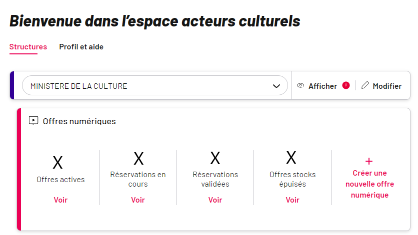Click Voir under Réservations en cours
Image resolution: width=418 pixels, height=235 pixels.
138,200
